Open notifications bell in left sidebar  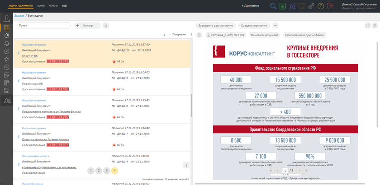6,43
